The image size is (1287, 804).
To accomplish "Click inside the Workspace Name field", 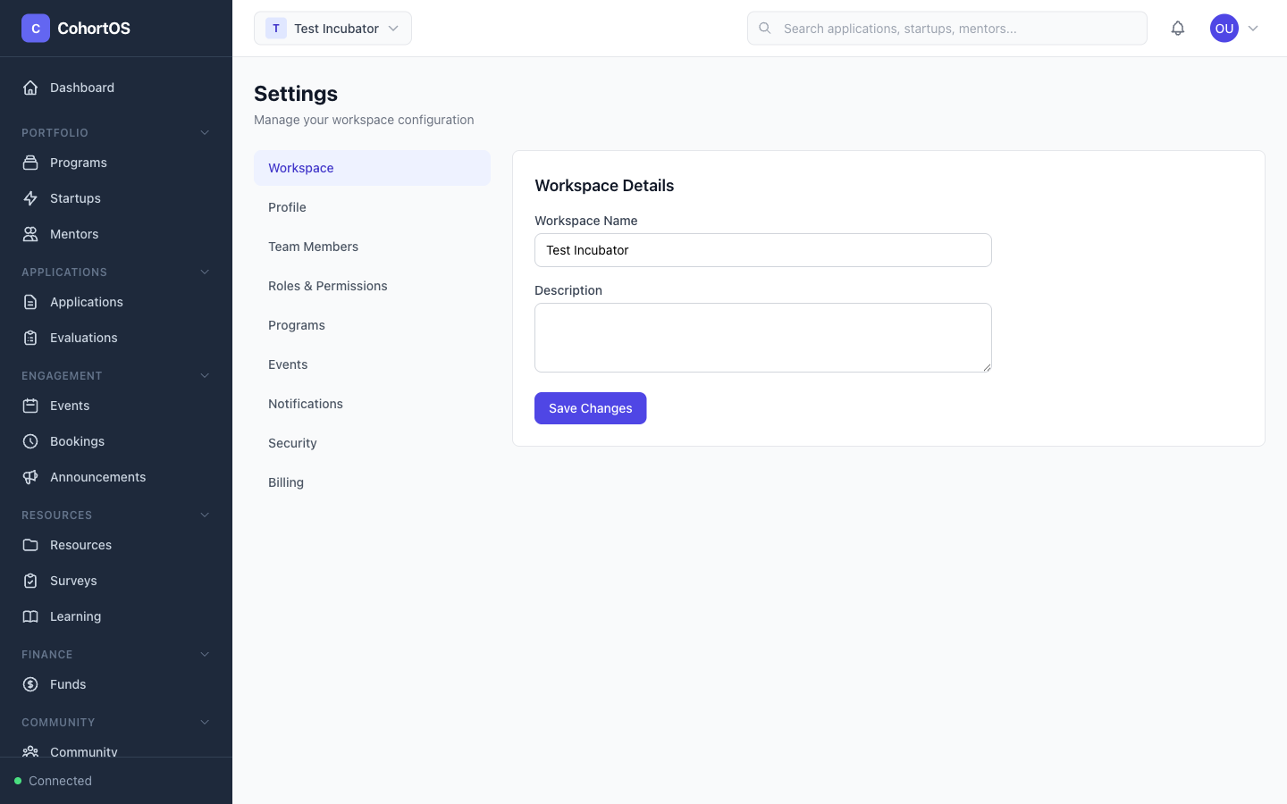I will pyautogui.click(x=762, y=250).
